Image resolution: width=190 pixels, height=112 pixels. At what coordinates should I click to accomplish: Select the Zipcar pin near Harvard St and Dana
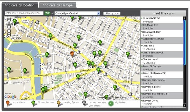click(79, 38)
